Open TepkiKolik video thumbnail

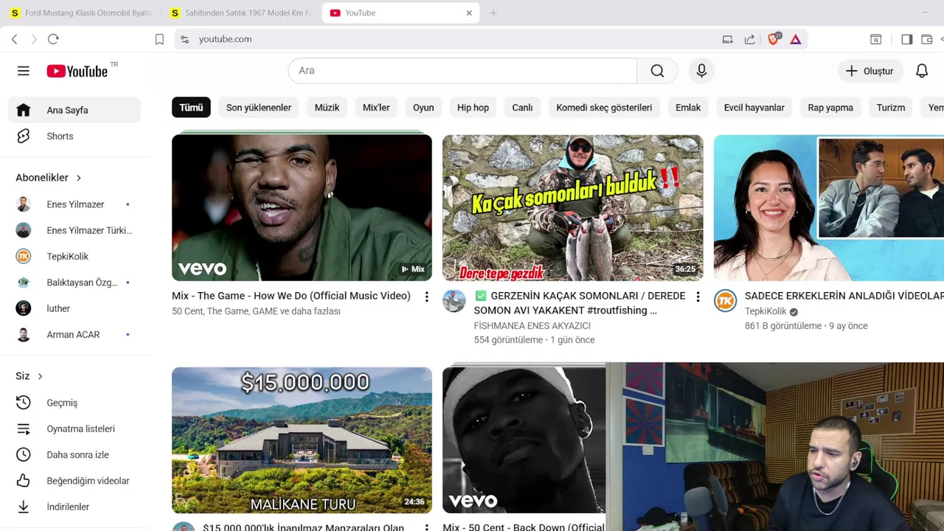point(829,208)
